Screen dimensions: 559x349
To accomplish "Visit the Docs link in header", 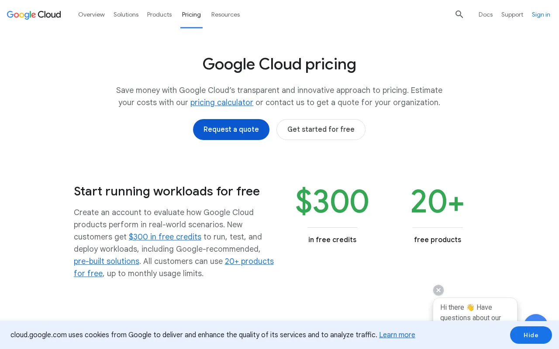I will pos(486,14).
